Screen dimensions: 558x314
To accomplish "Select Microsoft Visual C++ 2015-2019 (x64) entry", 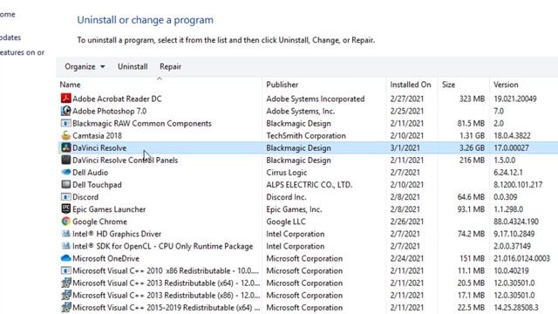I will point(167,308).
